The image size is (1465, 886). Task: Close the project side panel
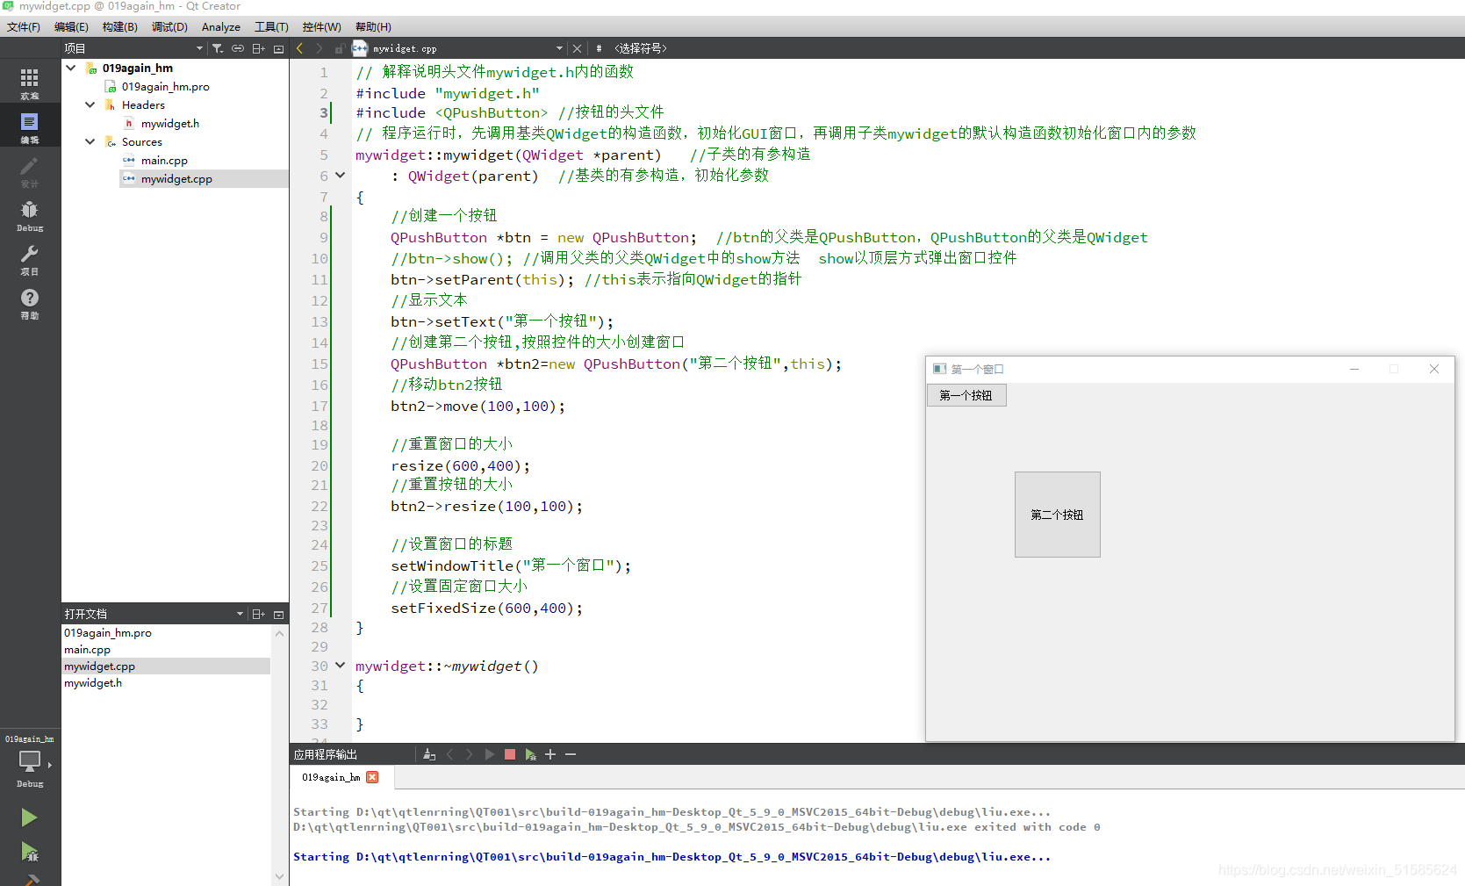point(279,48)
